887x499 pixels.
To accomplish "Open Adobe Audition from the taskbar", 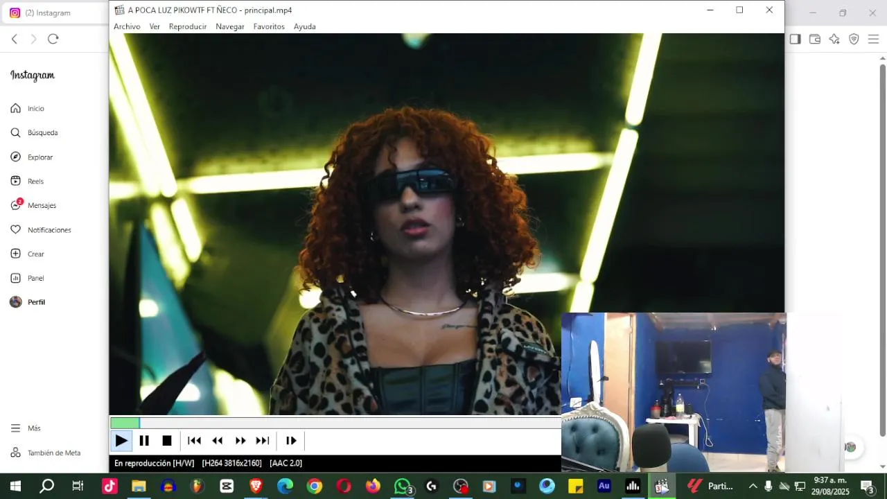I will click(x=604, y=487).
